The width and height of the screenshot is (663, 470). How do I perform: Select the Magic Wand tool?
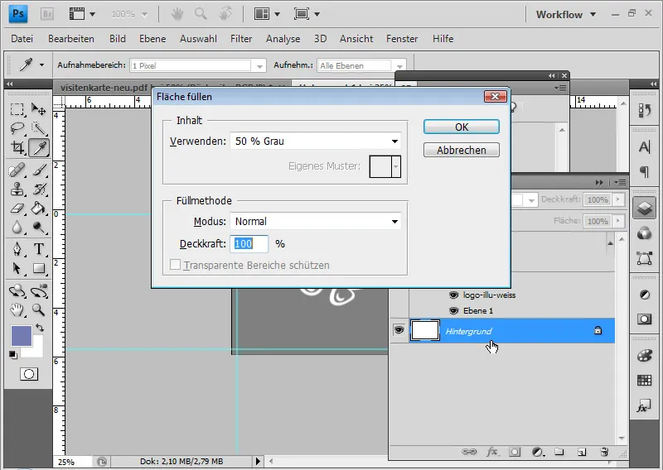coord(39,128)
